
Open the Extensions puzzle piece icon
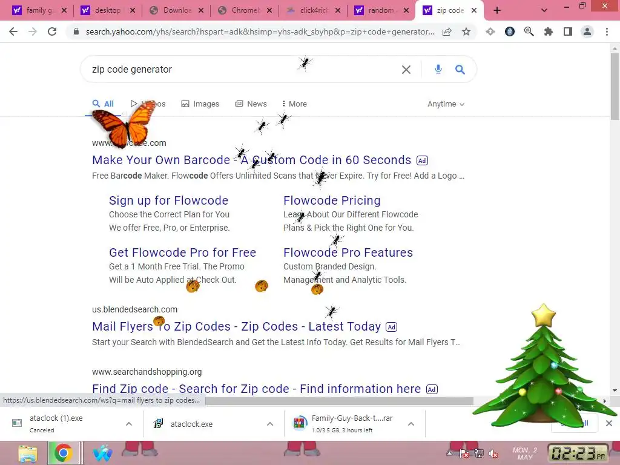549,31
